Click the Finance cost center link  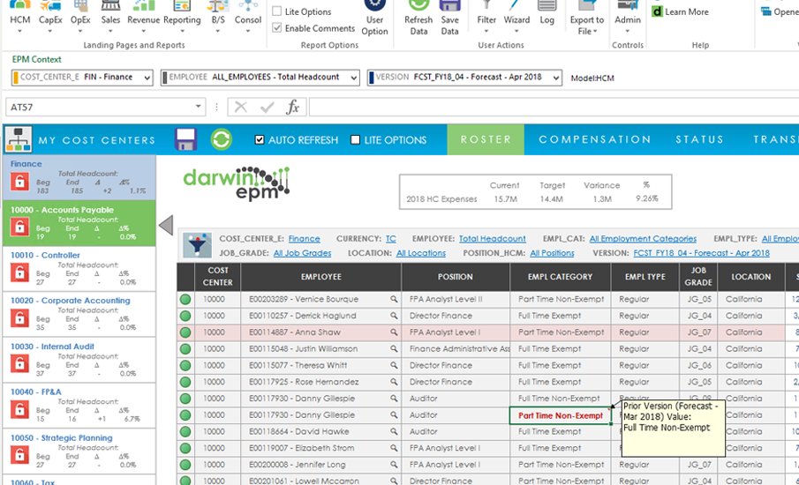[305, 239]
